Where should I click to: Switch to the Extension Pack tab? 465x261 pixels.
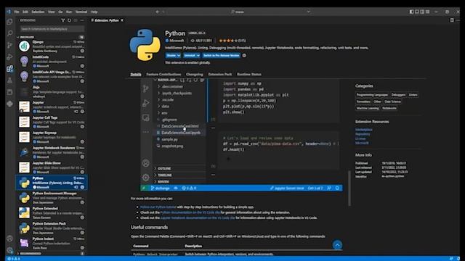[220, 74]
